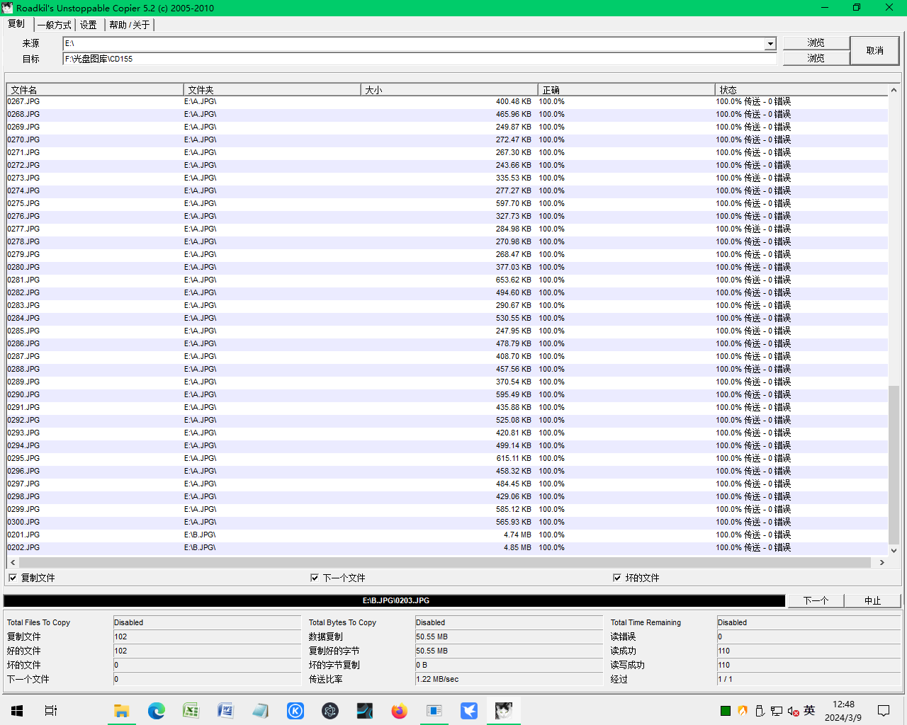
Task: Launch Firefox from the taskbar
Action: coord(400,710)
